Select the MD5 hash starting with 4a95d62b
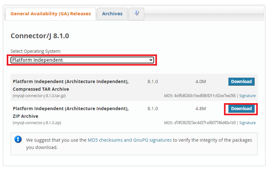Viewport: 268px width, 170px height. click(x=205, y=96)
